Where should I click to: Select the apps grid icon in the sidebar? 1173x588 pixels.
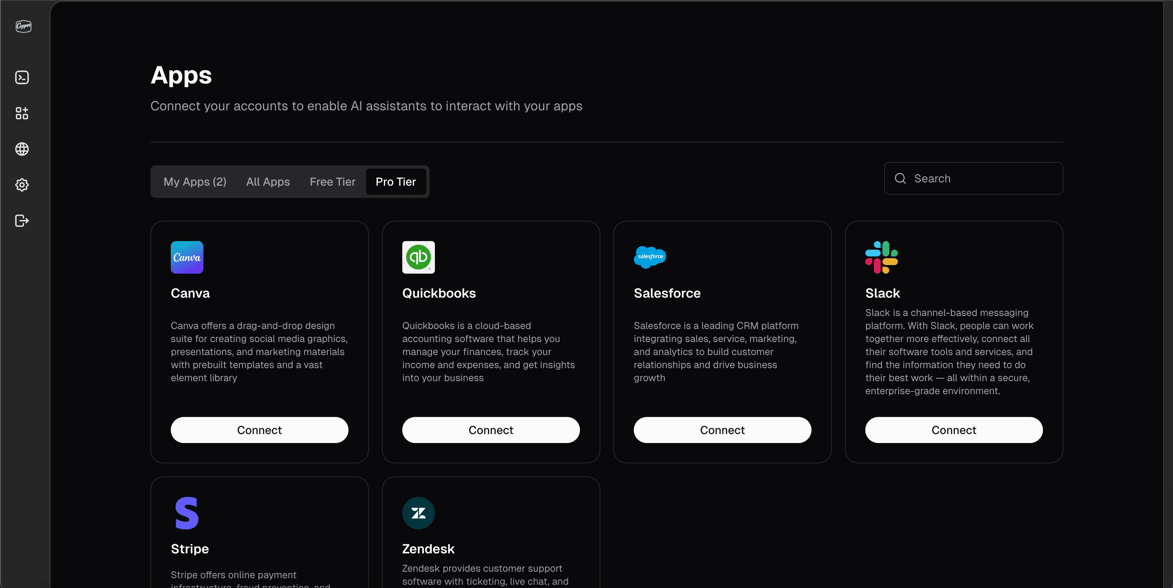tap(22, 113)
